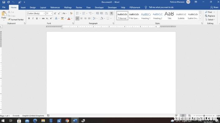Toggle Show/Hide paragraph marks
220x123 pixels.
click(x=112, y=13)
